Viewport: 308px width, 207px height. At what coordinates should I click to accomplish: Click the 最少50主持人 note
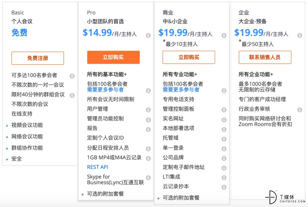coord(256,43)
